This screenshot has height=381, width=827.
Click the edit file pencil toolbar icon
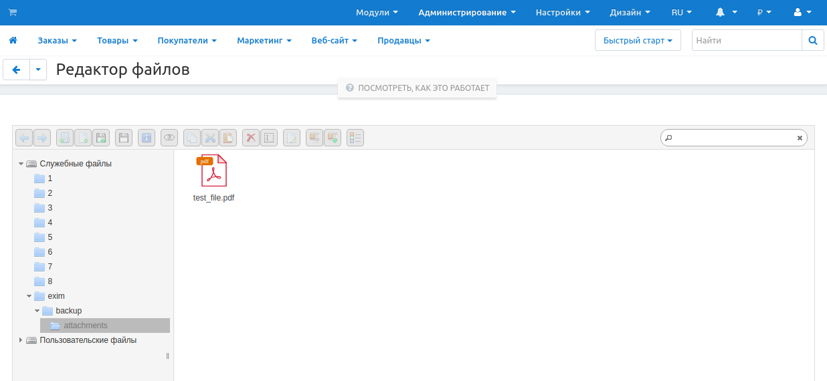292,138
